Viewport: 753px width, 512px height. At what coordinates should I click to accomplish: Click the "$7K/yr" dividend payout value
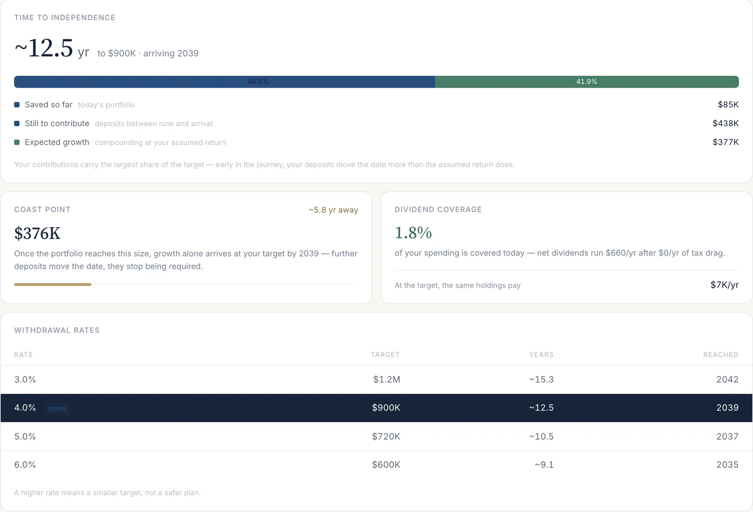tap(725, 285)
